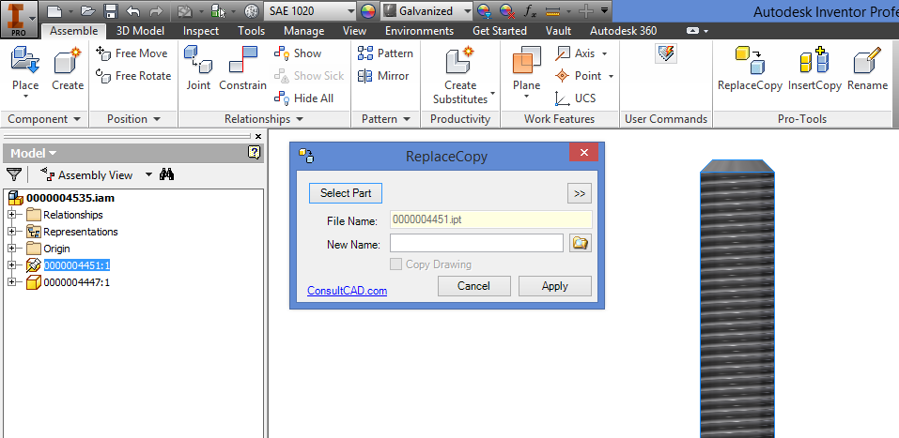
Task: Open the Tools ribbon tab
Action: [251, 31]
